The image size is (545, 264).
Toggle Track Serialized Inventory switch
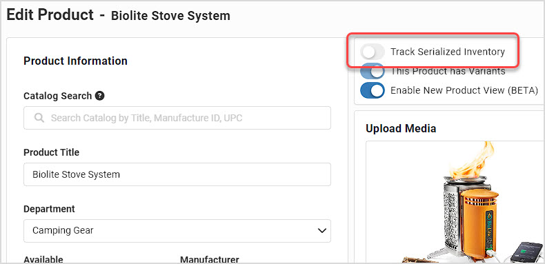pyautogui.click(x=373, y=52)
